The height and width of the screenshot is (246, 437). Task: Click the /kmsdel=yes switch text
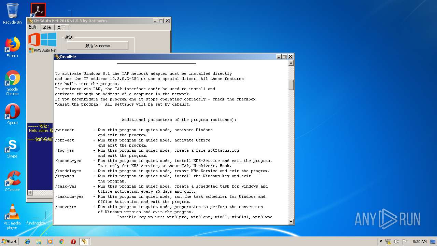(x=68, y=171)
